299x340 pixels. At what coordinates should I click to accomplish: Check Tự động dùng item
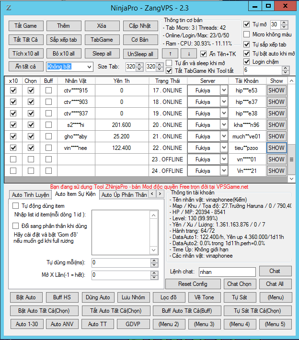(x=16, y=205)
